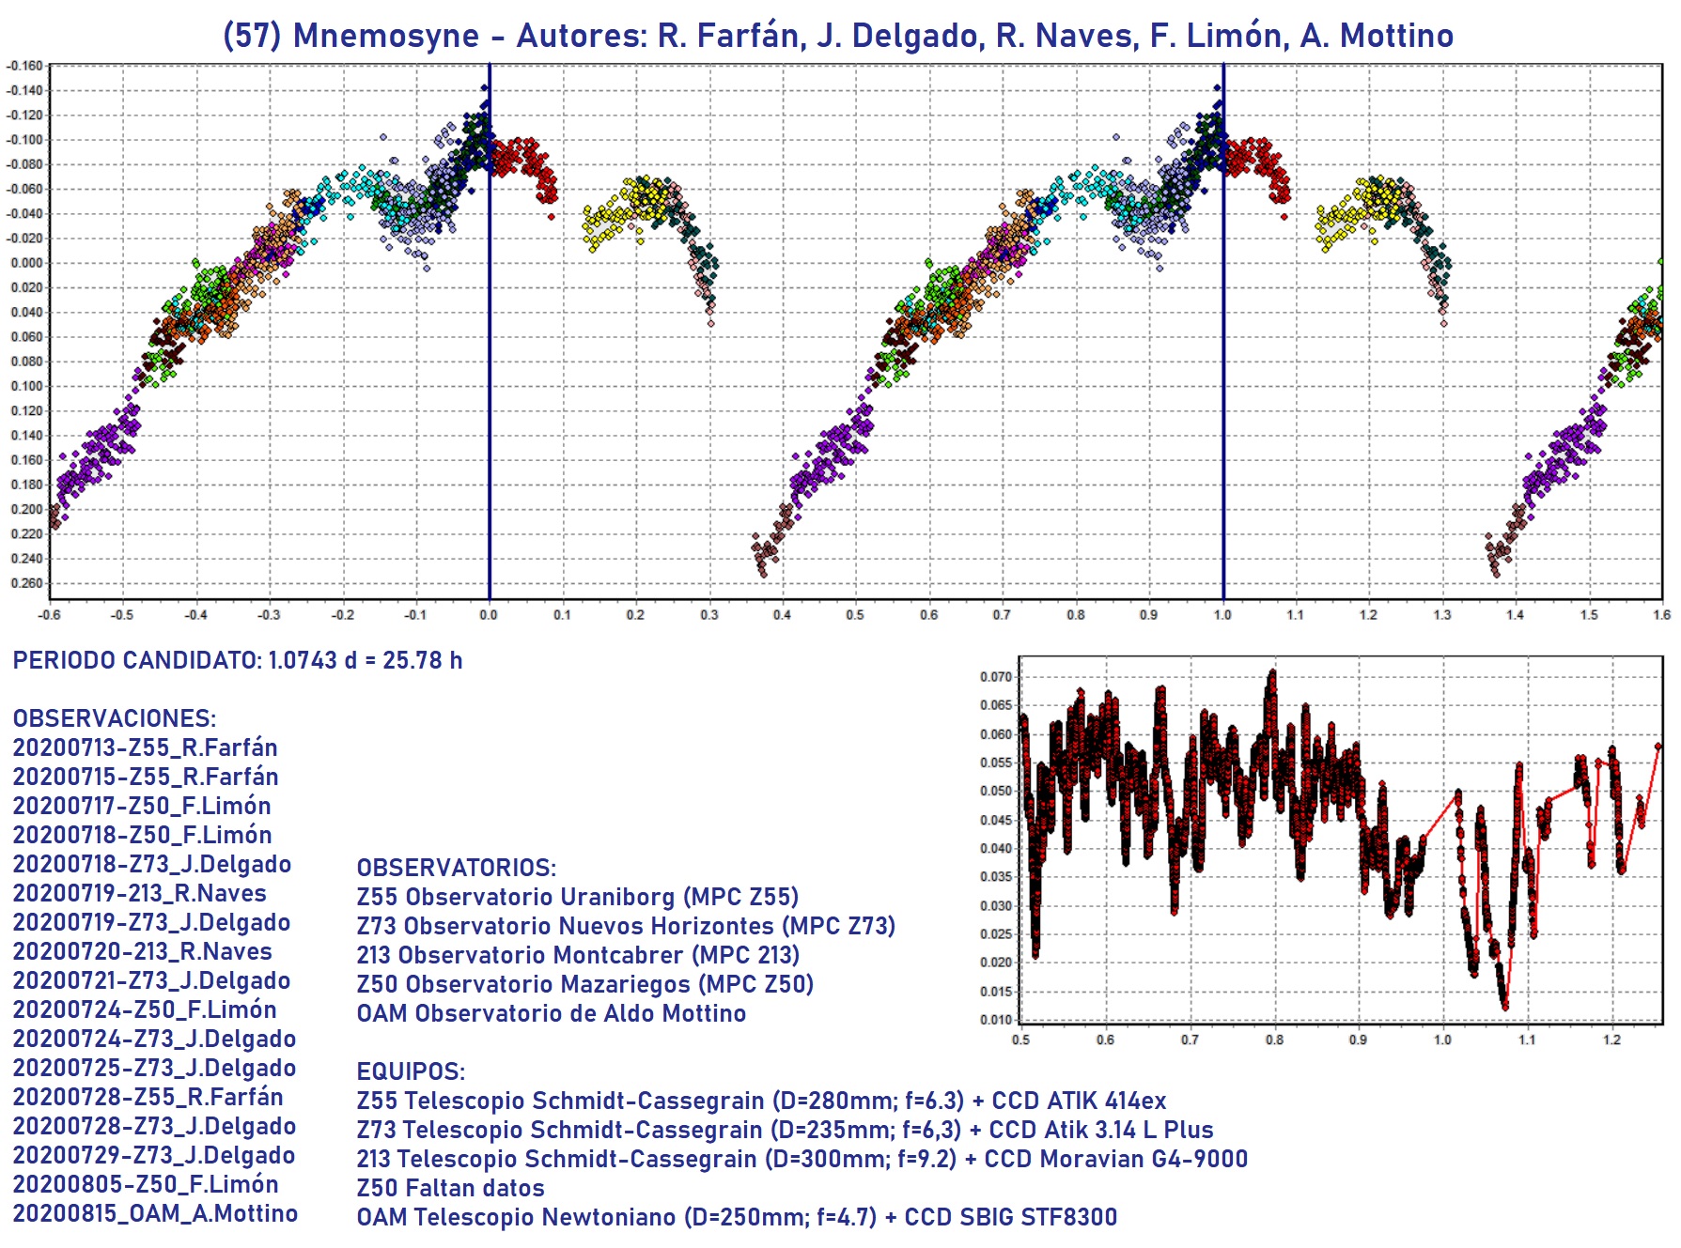Click OAM Telescopio Newtoniano equipment line

pos(737,1217)
